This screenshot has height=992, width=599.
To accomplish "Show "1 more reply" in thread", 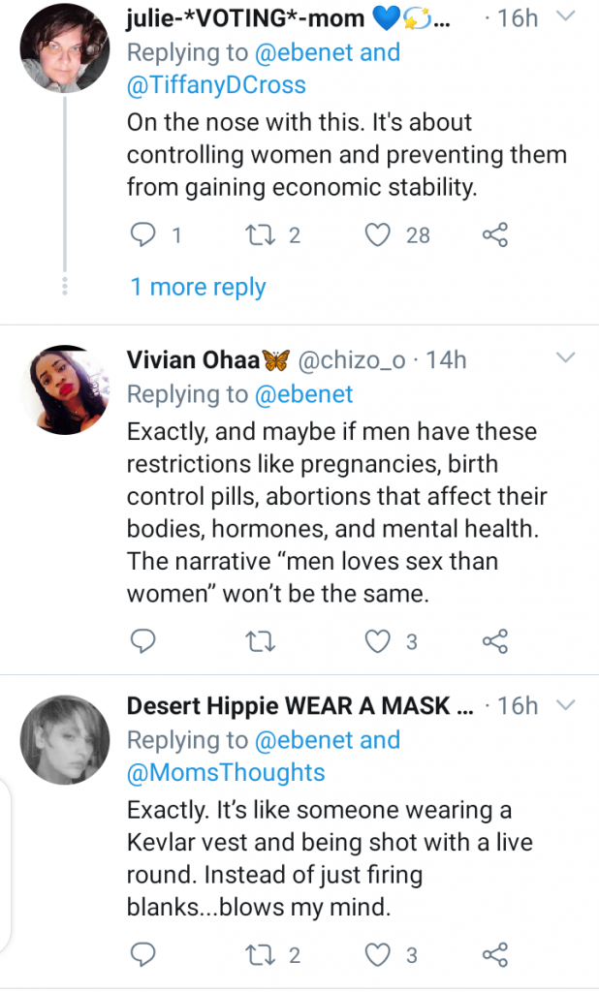I will pyautogui.click(x=198, y=287).
